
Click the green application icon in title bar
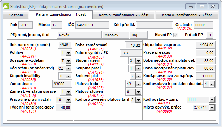coord(6,7)
